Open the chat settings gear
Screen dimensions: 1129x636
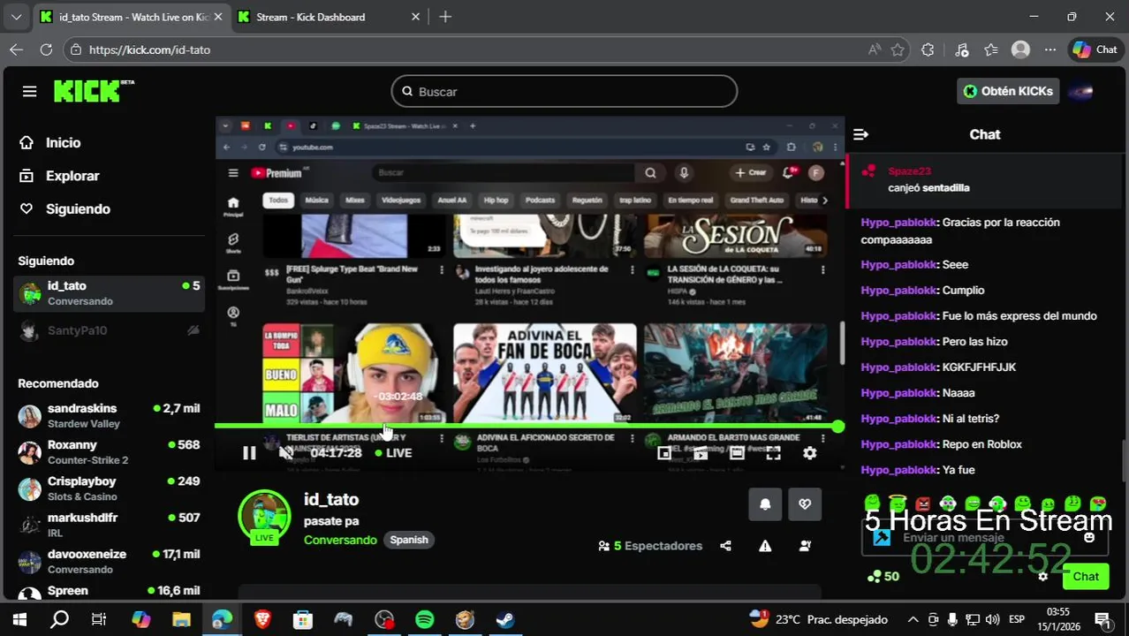[1042, 577]
